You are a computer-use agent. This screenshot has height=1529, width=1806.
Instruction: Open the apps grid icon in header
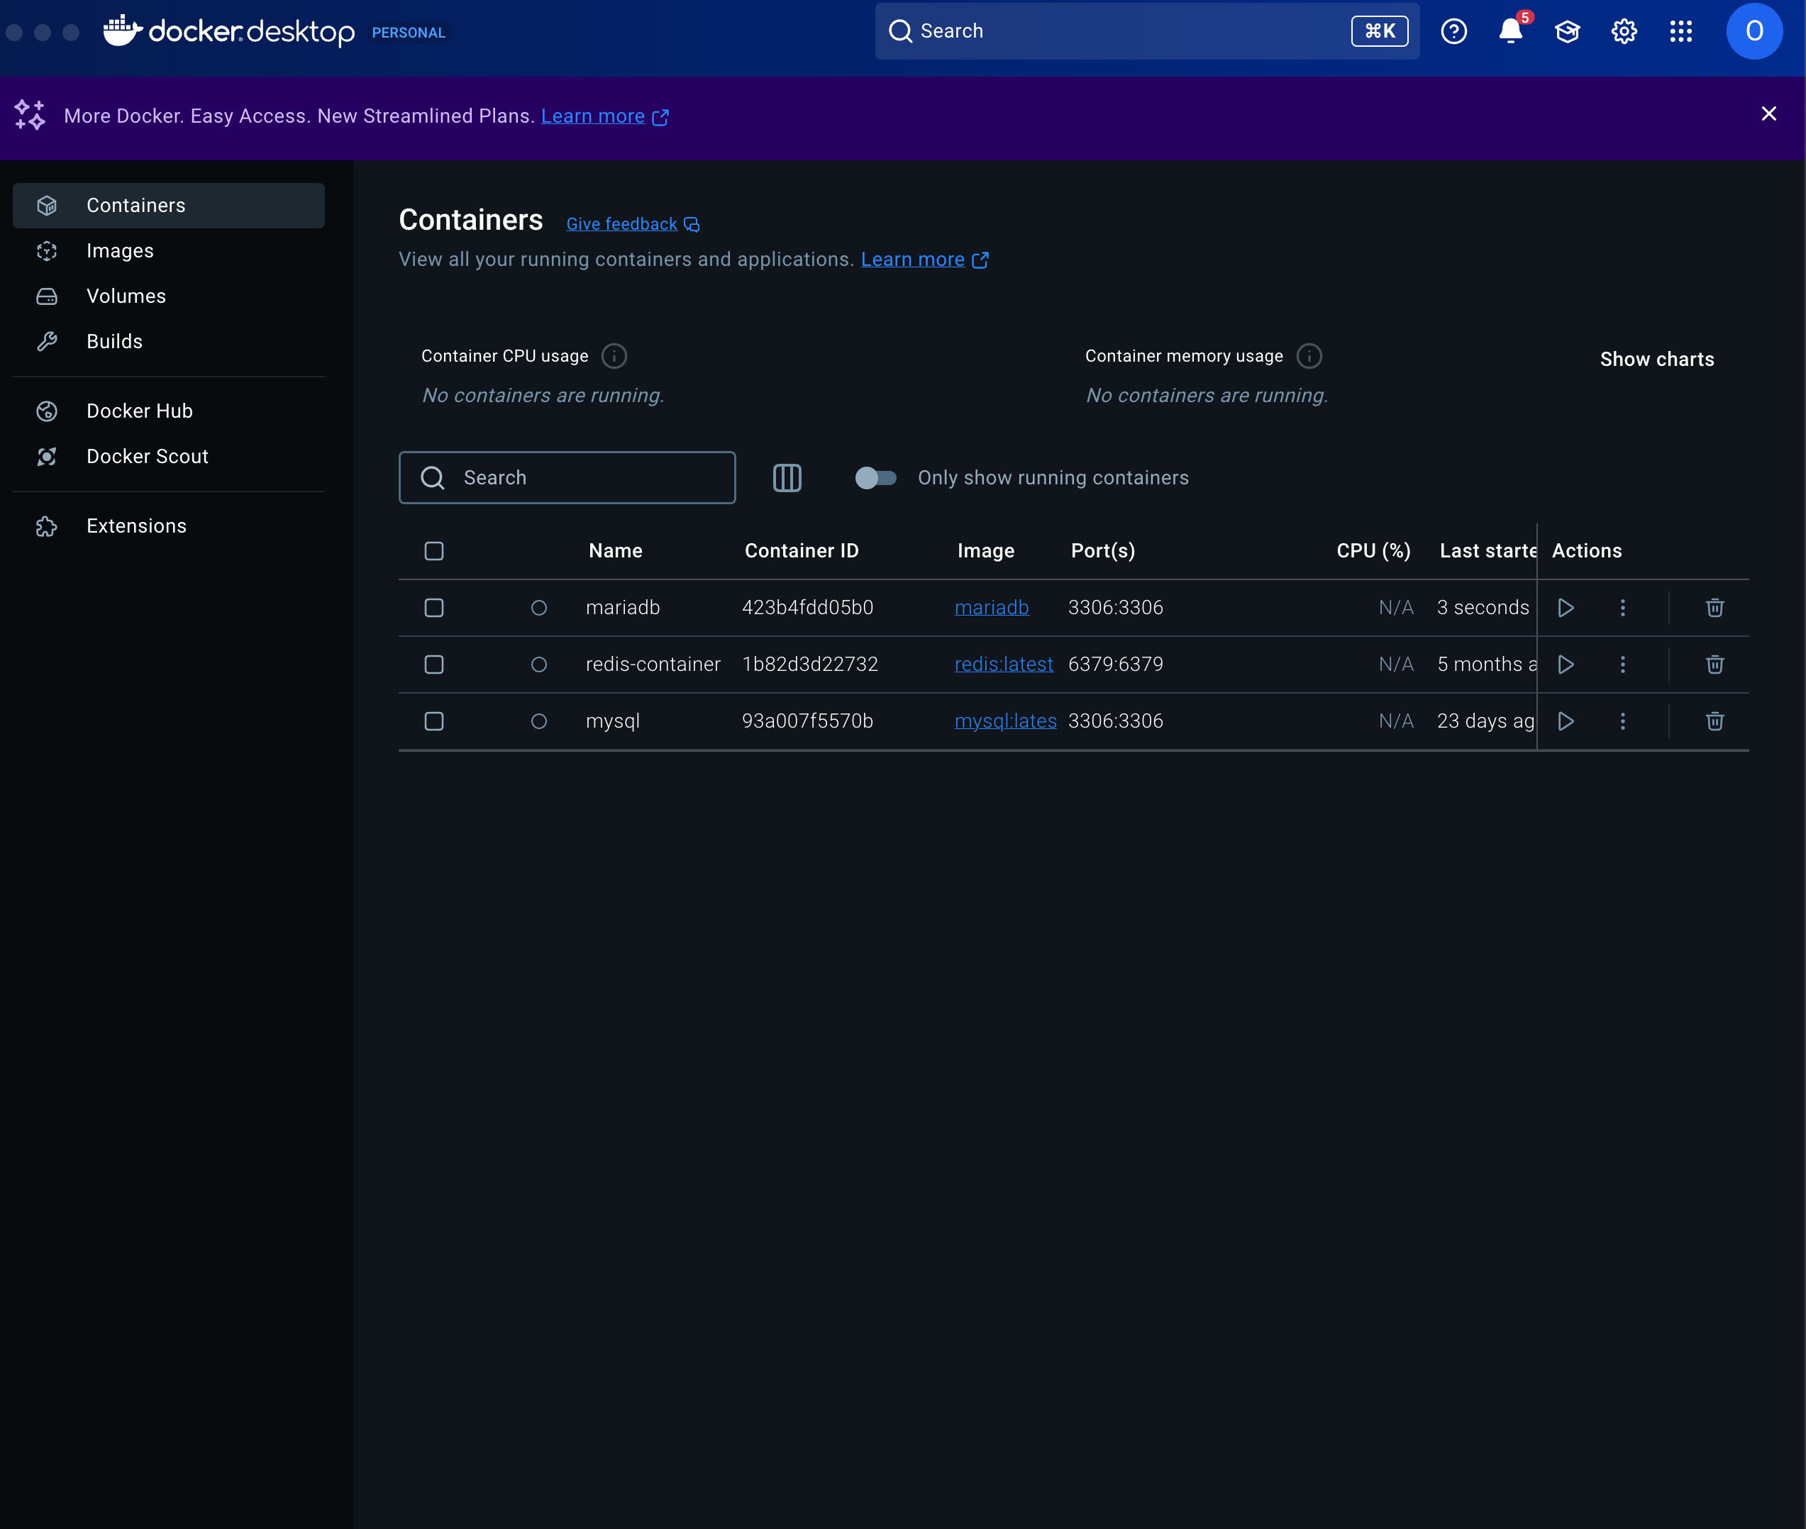pos(1680,32)
